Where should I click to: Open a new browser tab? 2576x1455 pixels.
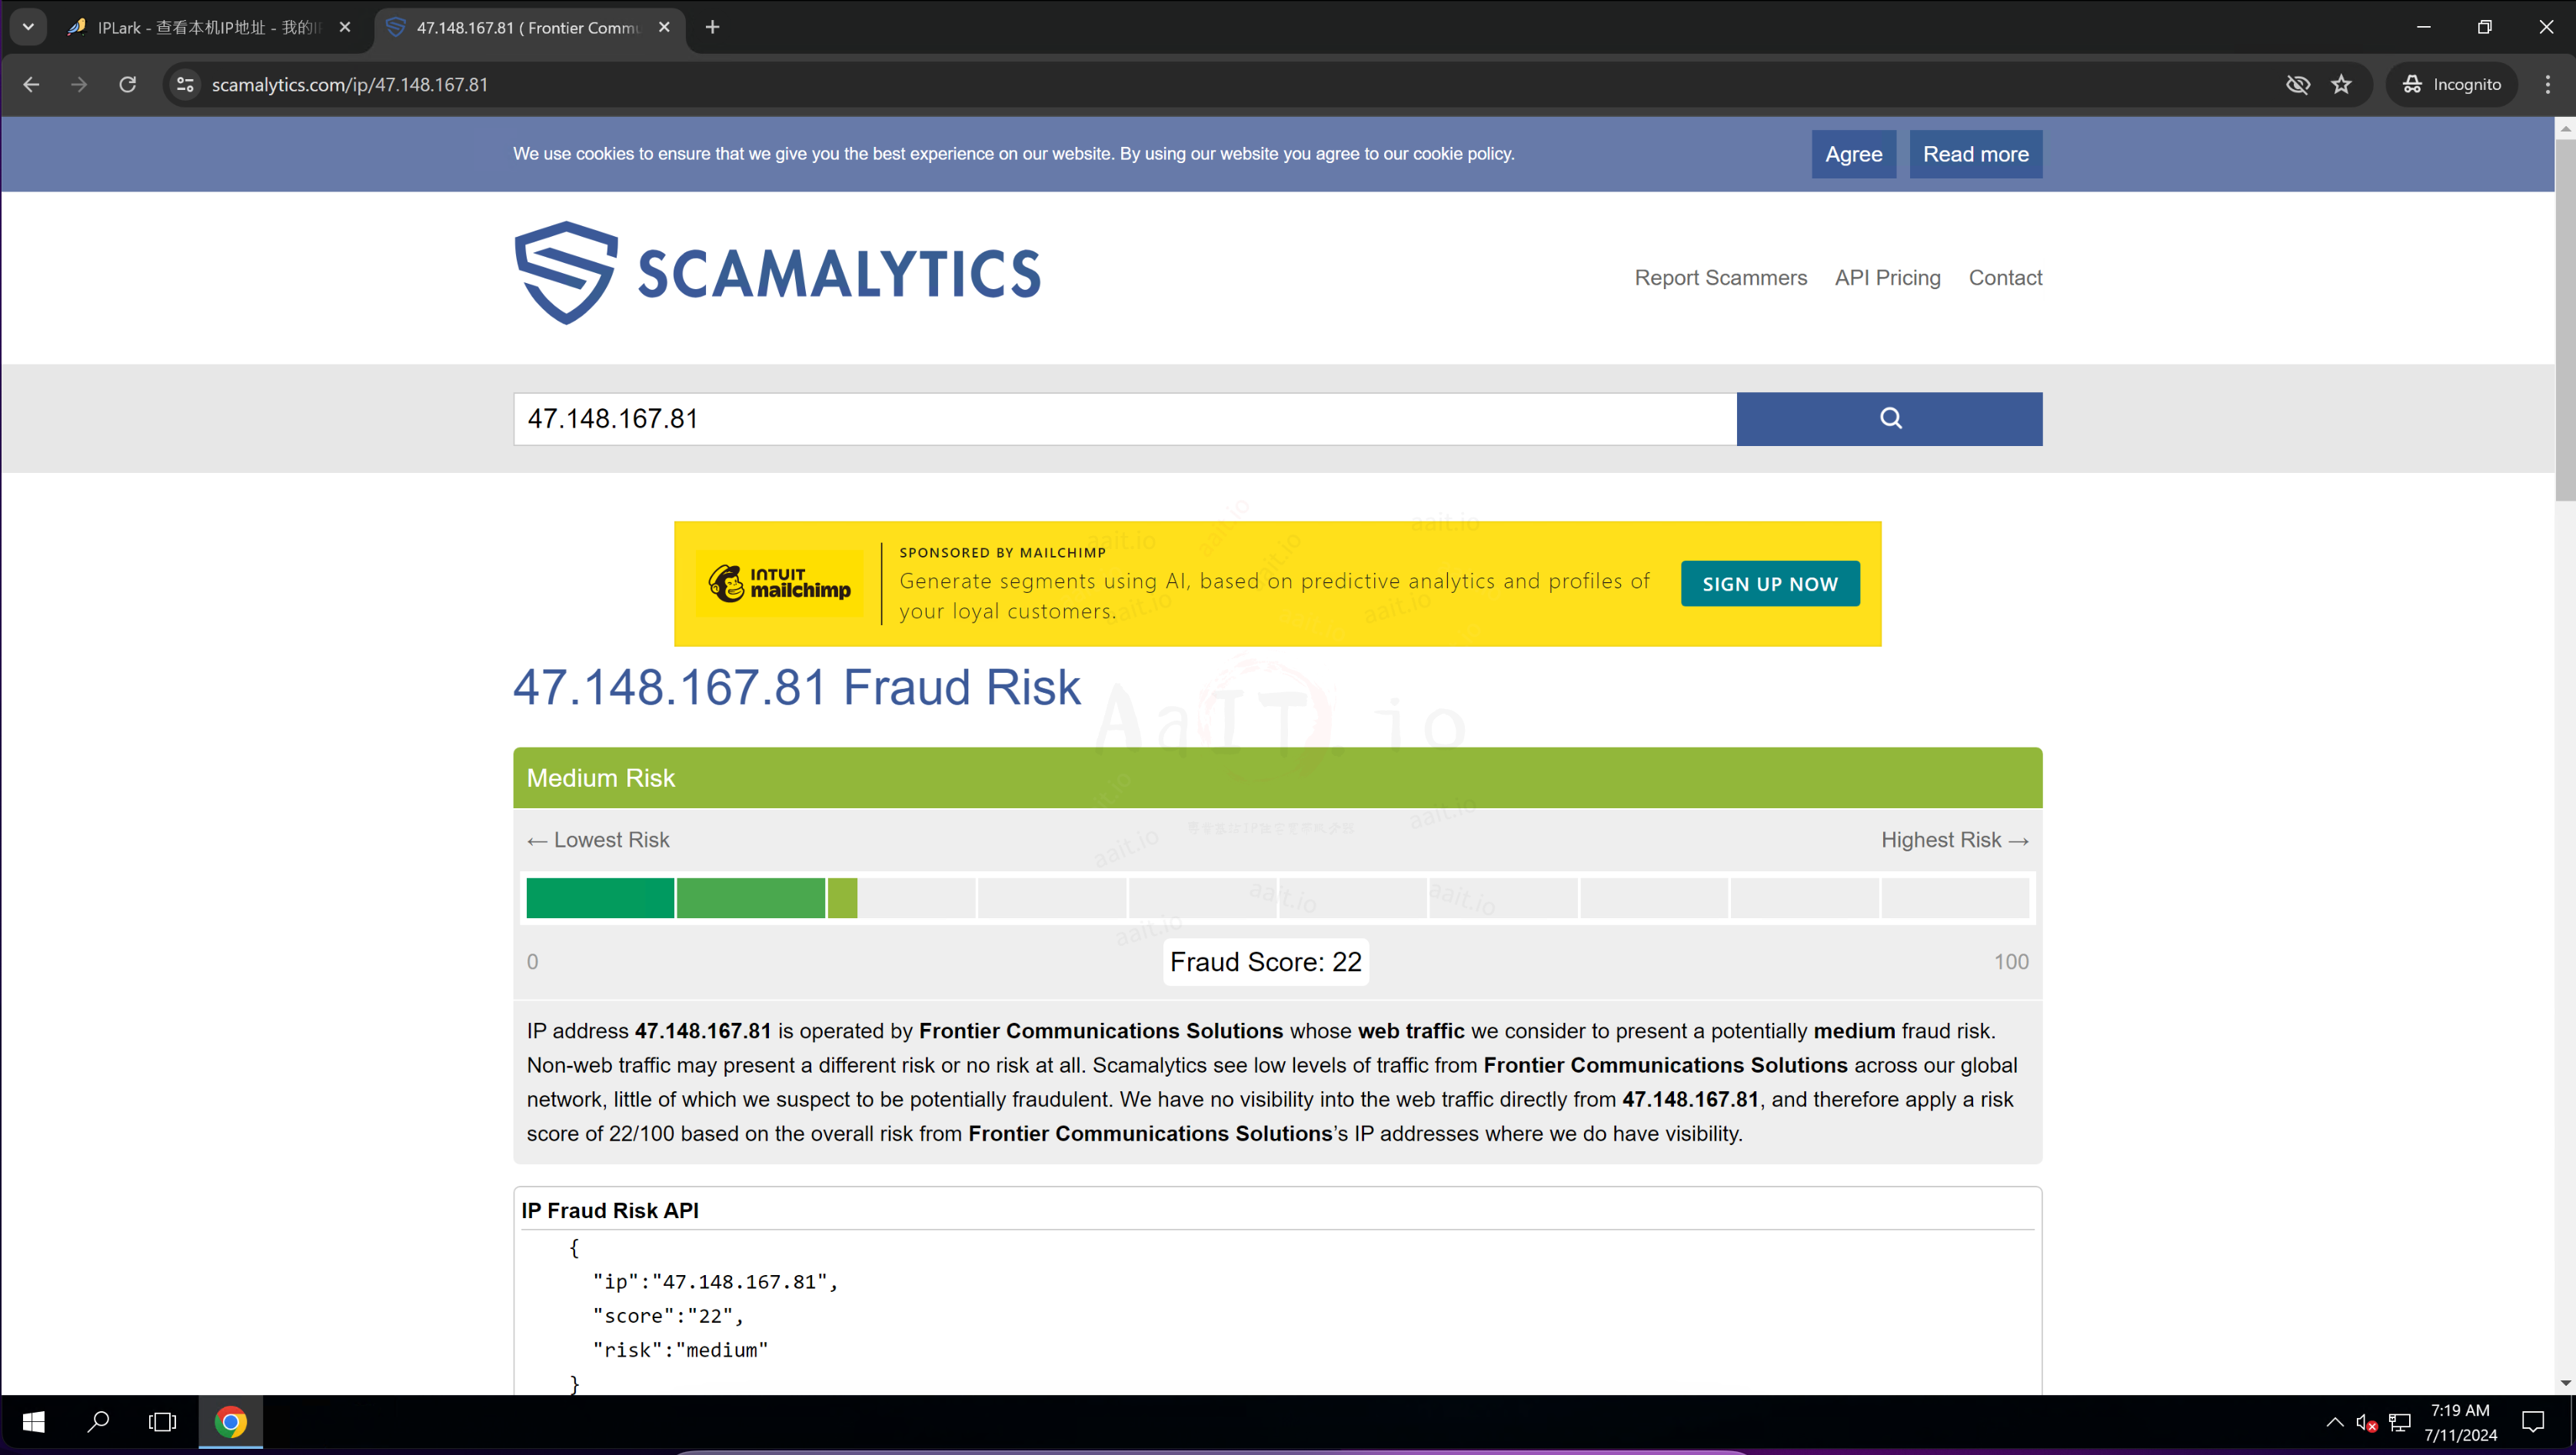712,28
